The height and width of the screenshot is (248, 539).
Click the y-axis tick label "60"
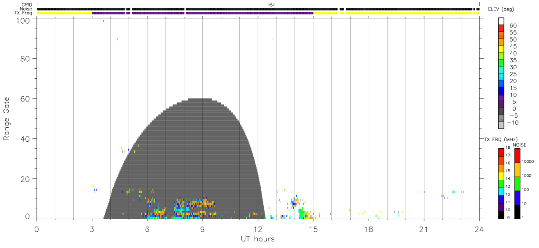coord(26,98)
